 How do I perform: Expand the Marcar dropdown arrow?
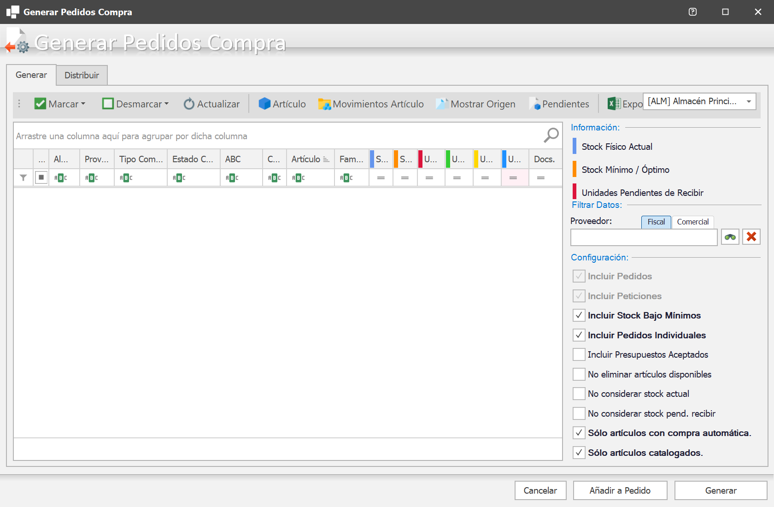tap(83, 104)
